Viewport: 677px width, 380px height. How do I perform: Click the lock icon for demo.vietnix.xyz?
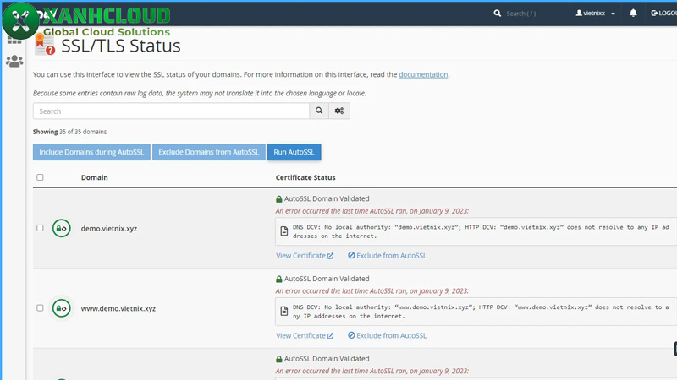coord(61,228)
